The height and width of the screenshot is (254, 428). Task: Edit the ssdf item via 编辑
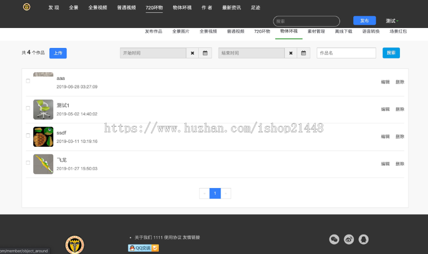click(385, 137)
